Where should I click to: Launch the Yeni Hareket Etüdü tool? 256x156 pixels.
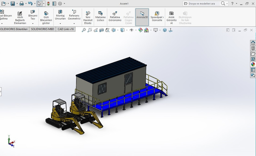click(x=88, y=17)
